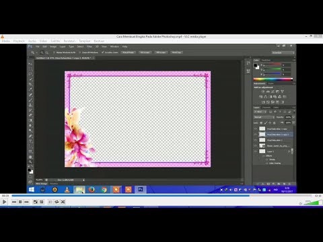Select the Clone Stamp tool
The image size is (323, 242).
click(x=30, y=105)
